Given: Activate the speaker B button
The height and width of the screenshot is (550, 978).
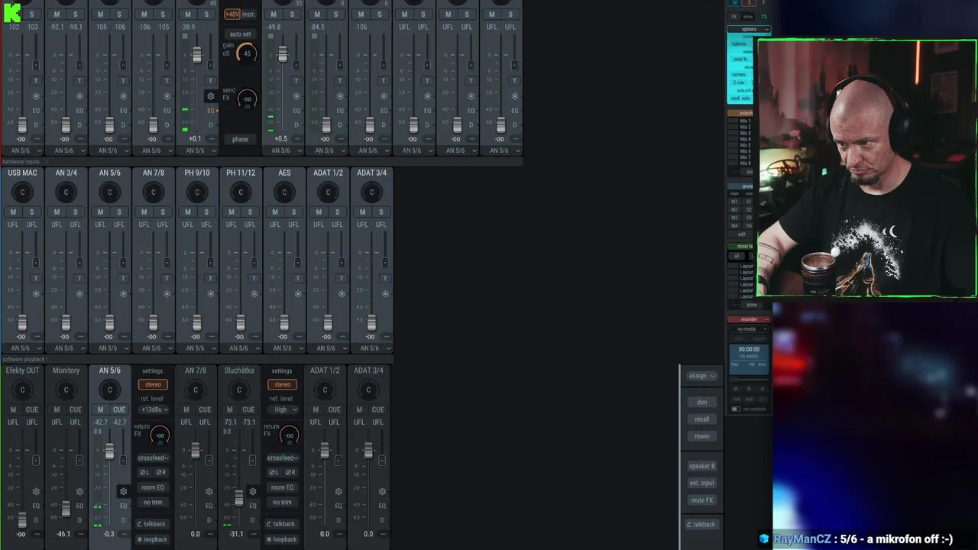Looking at the screenshot, I should pyautogui.click(x=701, y=466).
